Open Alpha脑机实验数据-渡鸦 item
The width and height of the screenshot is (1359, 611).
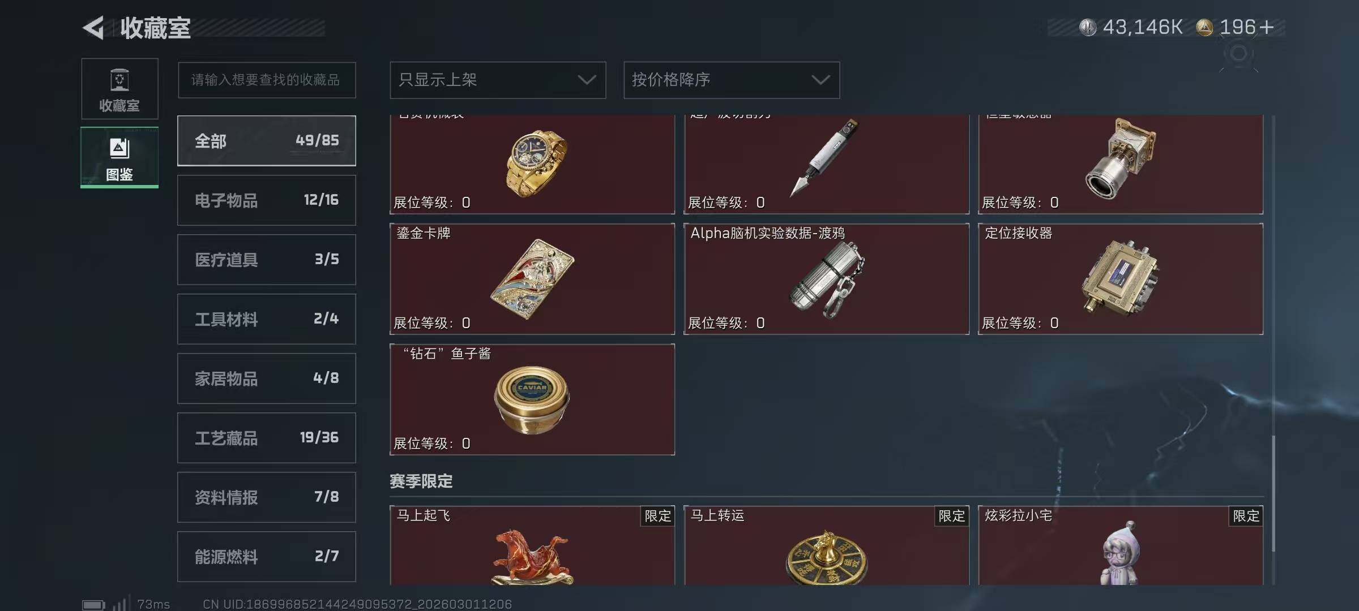826,279
